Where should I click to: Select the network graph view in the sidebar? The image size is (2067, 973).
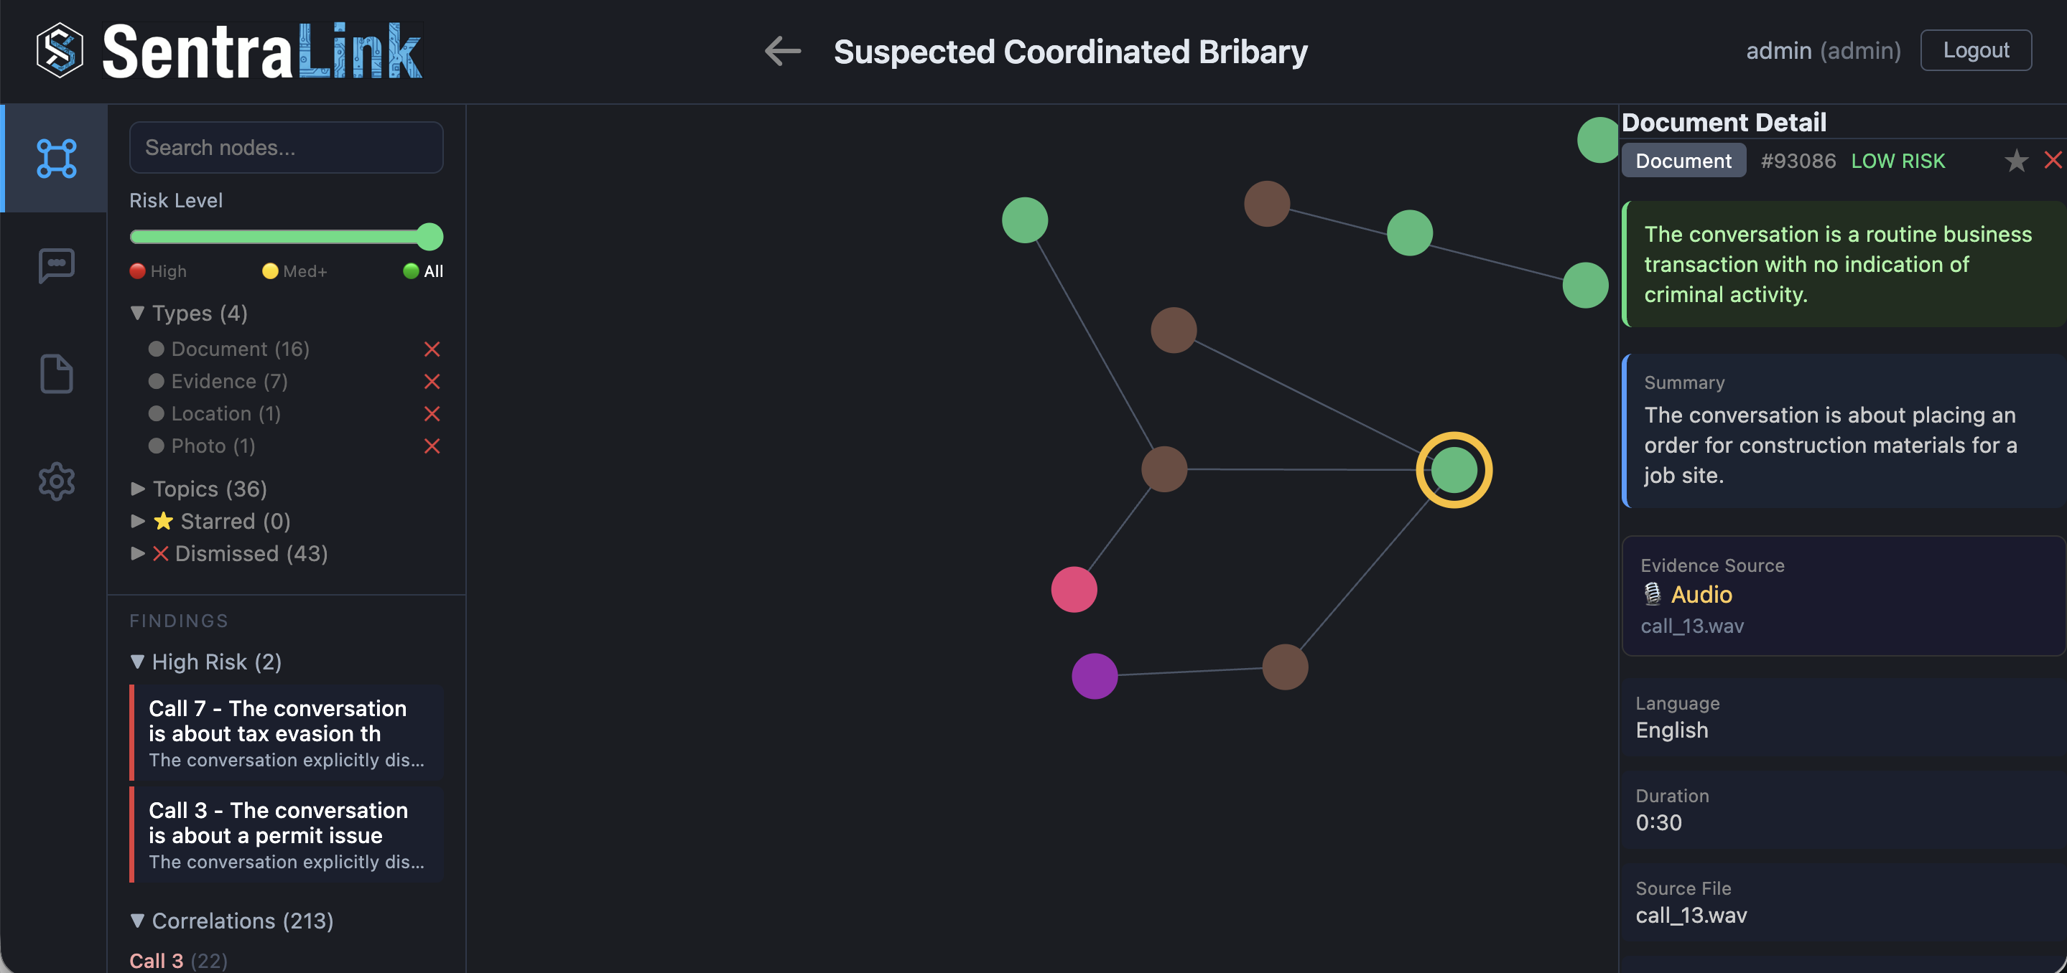click(x=55, y=157)
